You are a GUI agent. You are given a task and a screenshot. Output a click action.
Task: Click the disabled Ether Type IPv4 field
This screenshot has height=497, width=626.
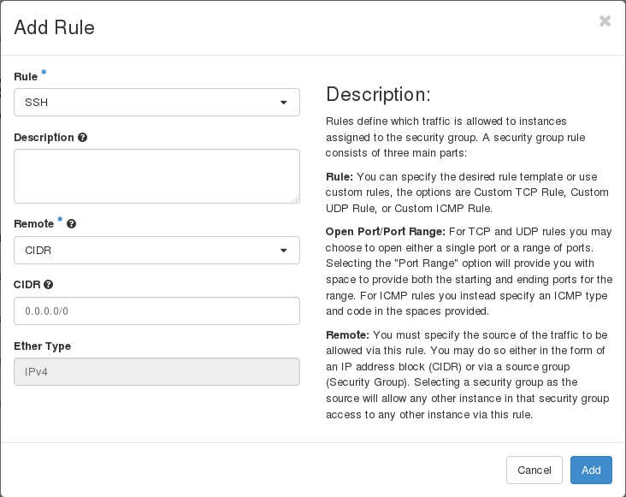pos(156,372)
